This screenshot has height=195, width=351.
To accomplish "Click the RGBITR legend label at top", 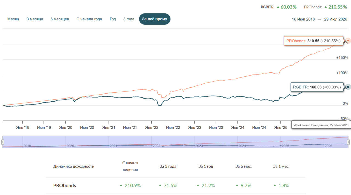I will (268, 7).
